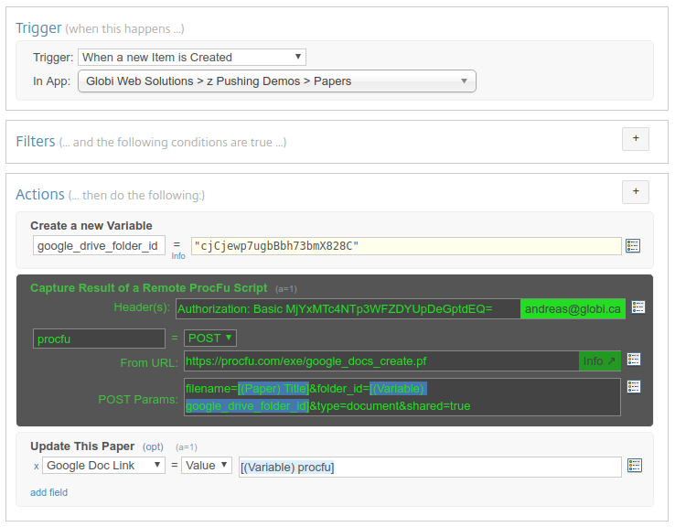Image resolution: width=675 pixels, height=527 pixels.
Task: Remove Google Doc Link field with x
Action: 37,466
